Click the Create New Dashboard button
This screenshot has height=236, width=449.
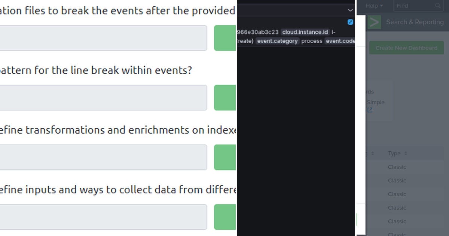click(x=406, y=48)
